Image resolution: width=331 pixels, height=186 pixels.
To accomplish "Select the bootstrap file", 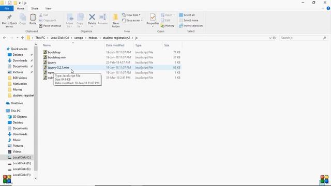I will pos(54,52).
